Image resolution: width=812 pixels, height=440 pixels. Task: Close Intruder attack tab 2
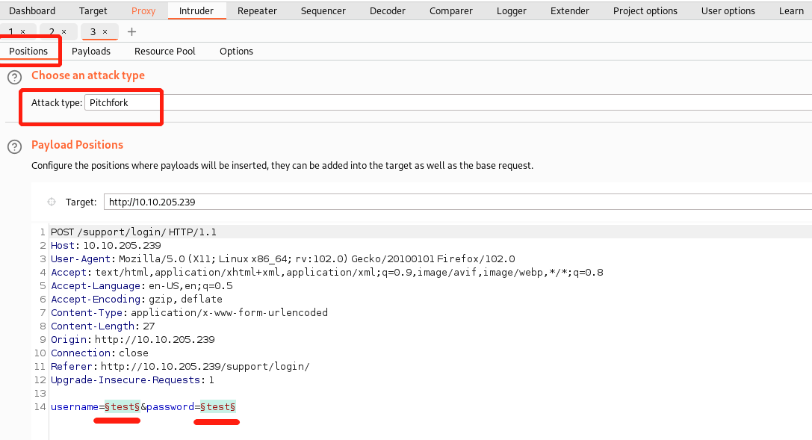[63, 32]
